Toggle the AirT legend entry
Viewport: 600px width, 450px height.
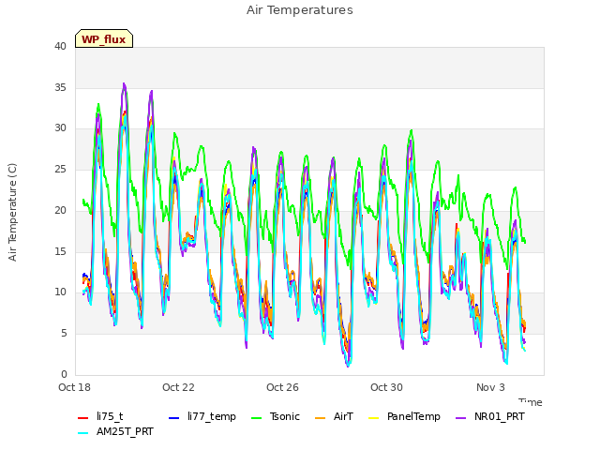click(334, 416)
